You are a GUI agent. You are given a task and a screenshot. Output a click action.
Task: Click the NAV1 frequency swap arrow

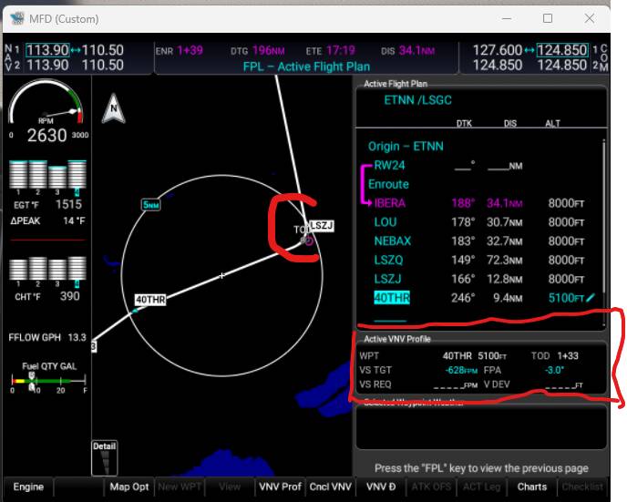76,49
